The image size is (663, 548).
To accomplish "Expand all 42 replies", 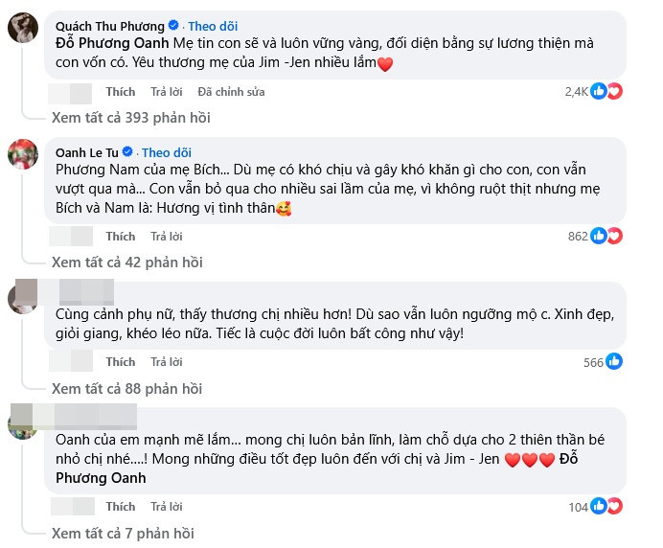I will [126, 262].
